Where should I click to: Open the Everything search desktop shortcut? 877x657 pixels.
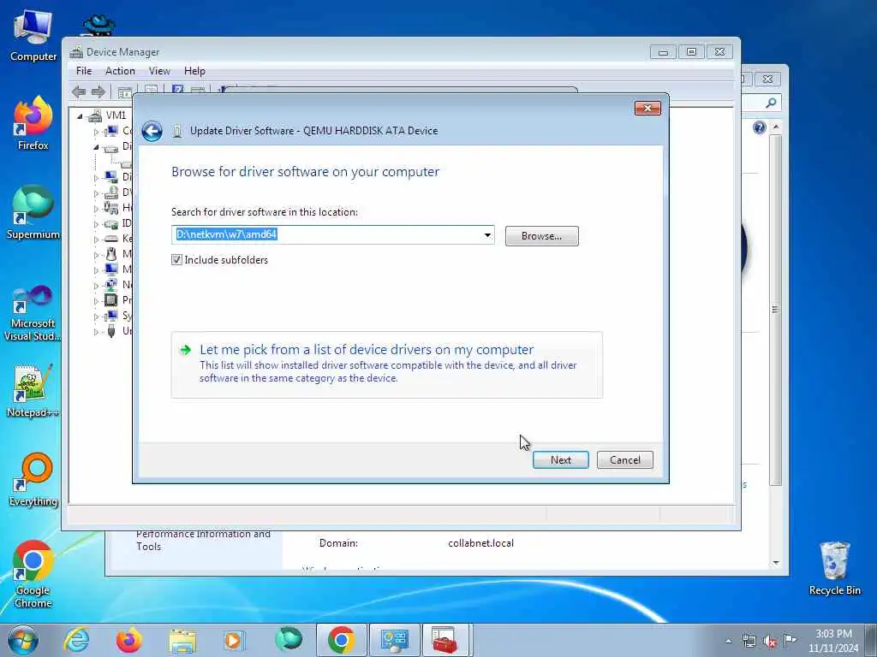click(33, 480)
